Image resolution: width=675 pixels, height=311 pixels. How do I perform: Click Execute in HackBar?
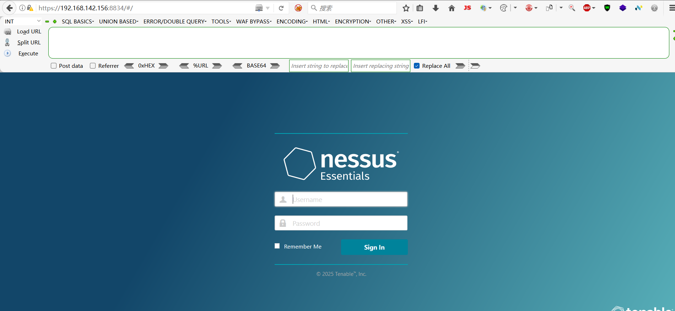pyautogui.click(x=28, y=54)
